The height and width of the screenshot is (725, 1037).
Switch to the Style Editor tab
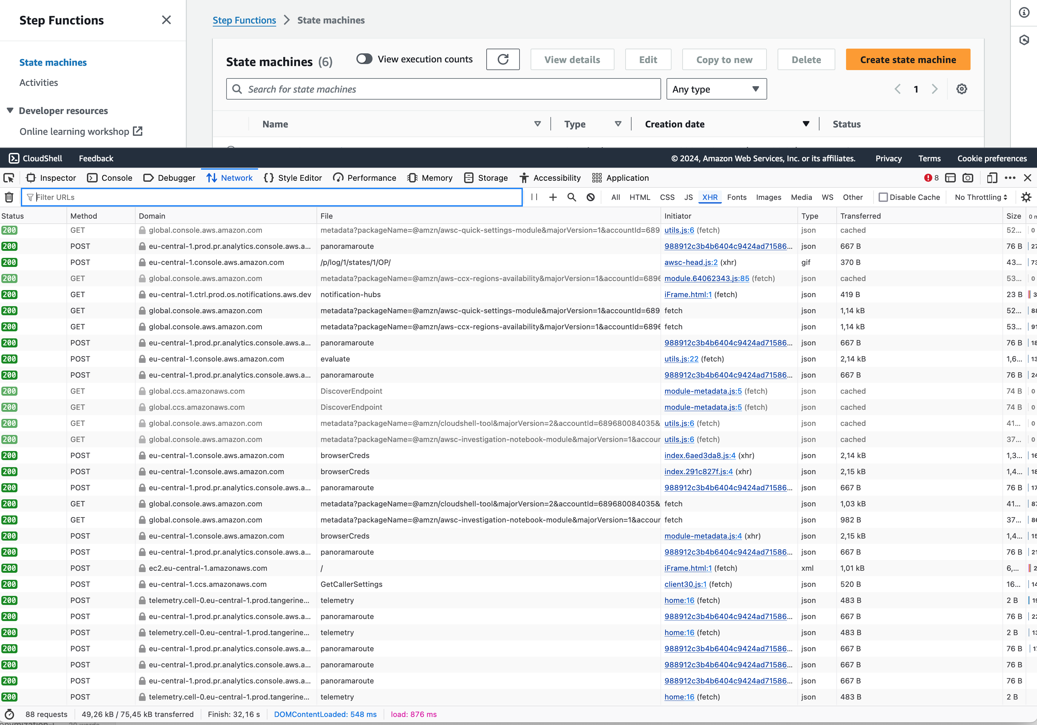point(293,178)
